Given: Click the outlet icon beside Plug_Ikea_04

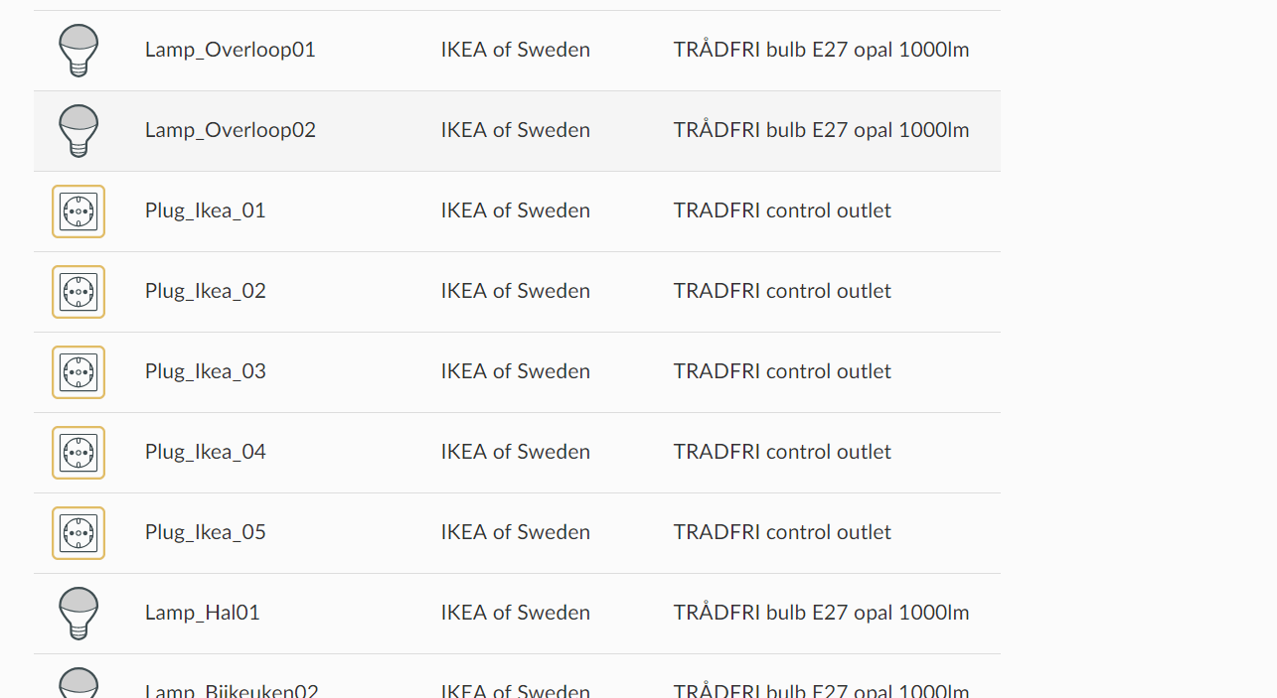Looking at the screenshot, I should click(79, 453).
